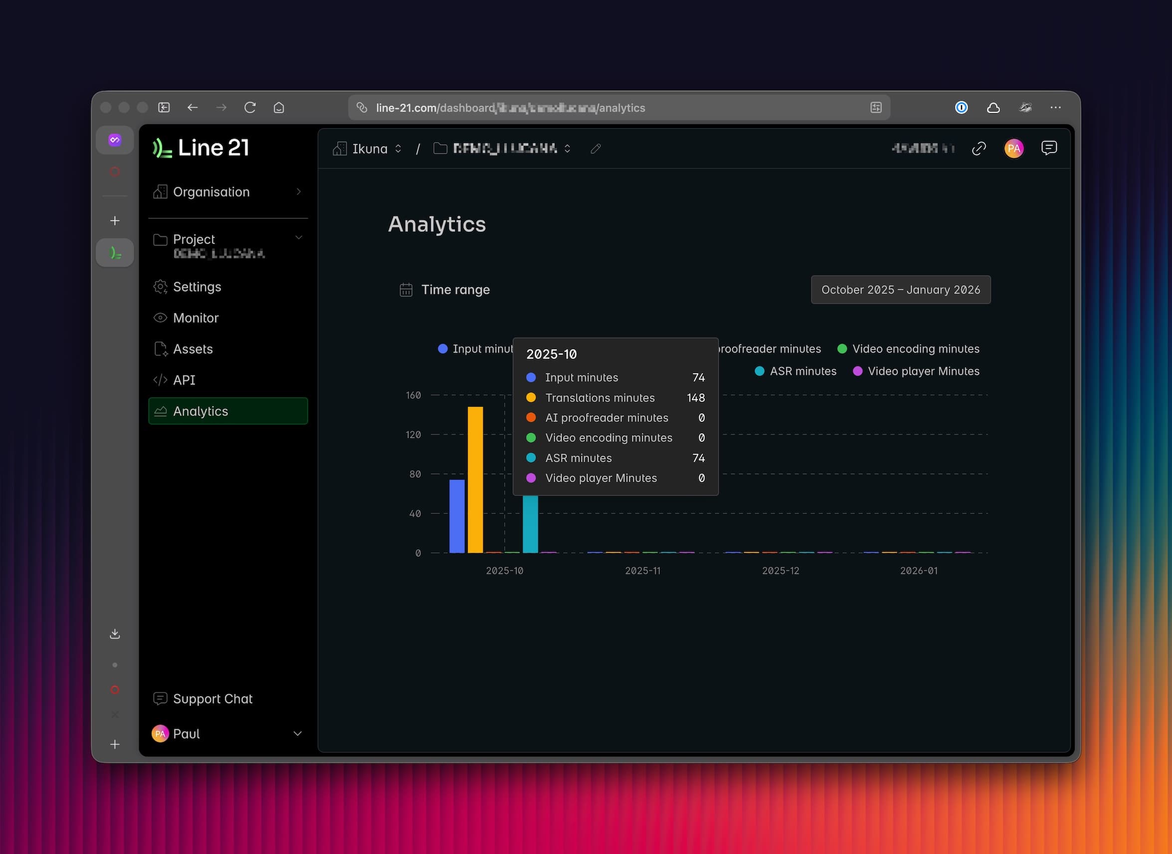
Task: Reload the page with refresh icon
Action: click(250, 108)
